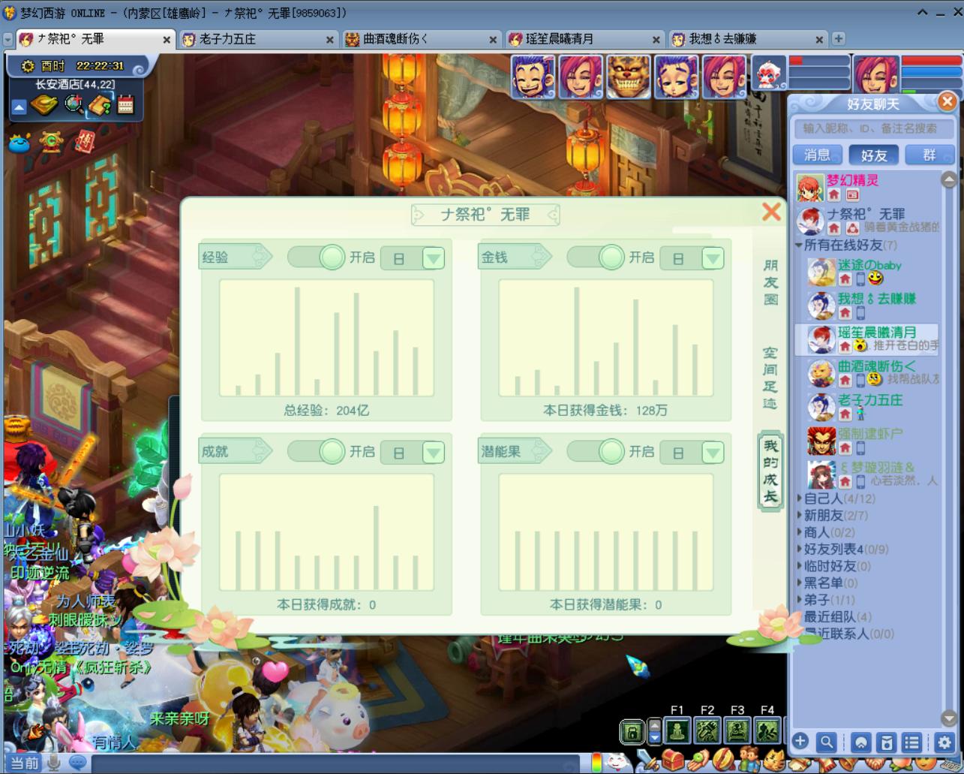Open the 空间足迹 side tab
964x774 pixels.
click(x=770, y=378)
